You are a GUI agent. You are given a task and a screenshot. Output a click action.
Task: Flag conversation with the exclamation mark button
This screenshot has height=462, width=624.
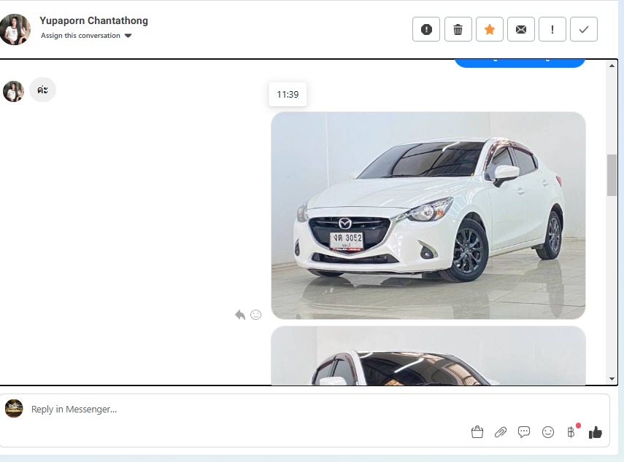coord(552,29)
